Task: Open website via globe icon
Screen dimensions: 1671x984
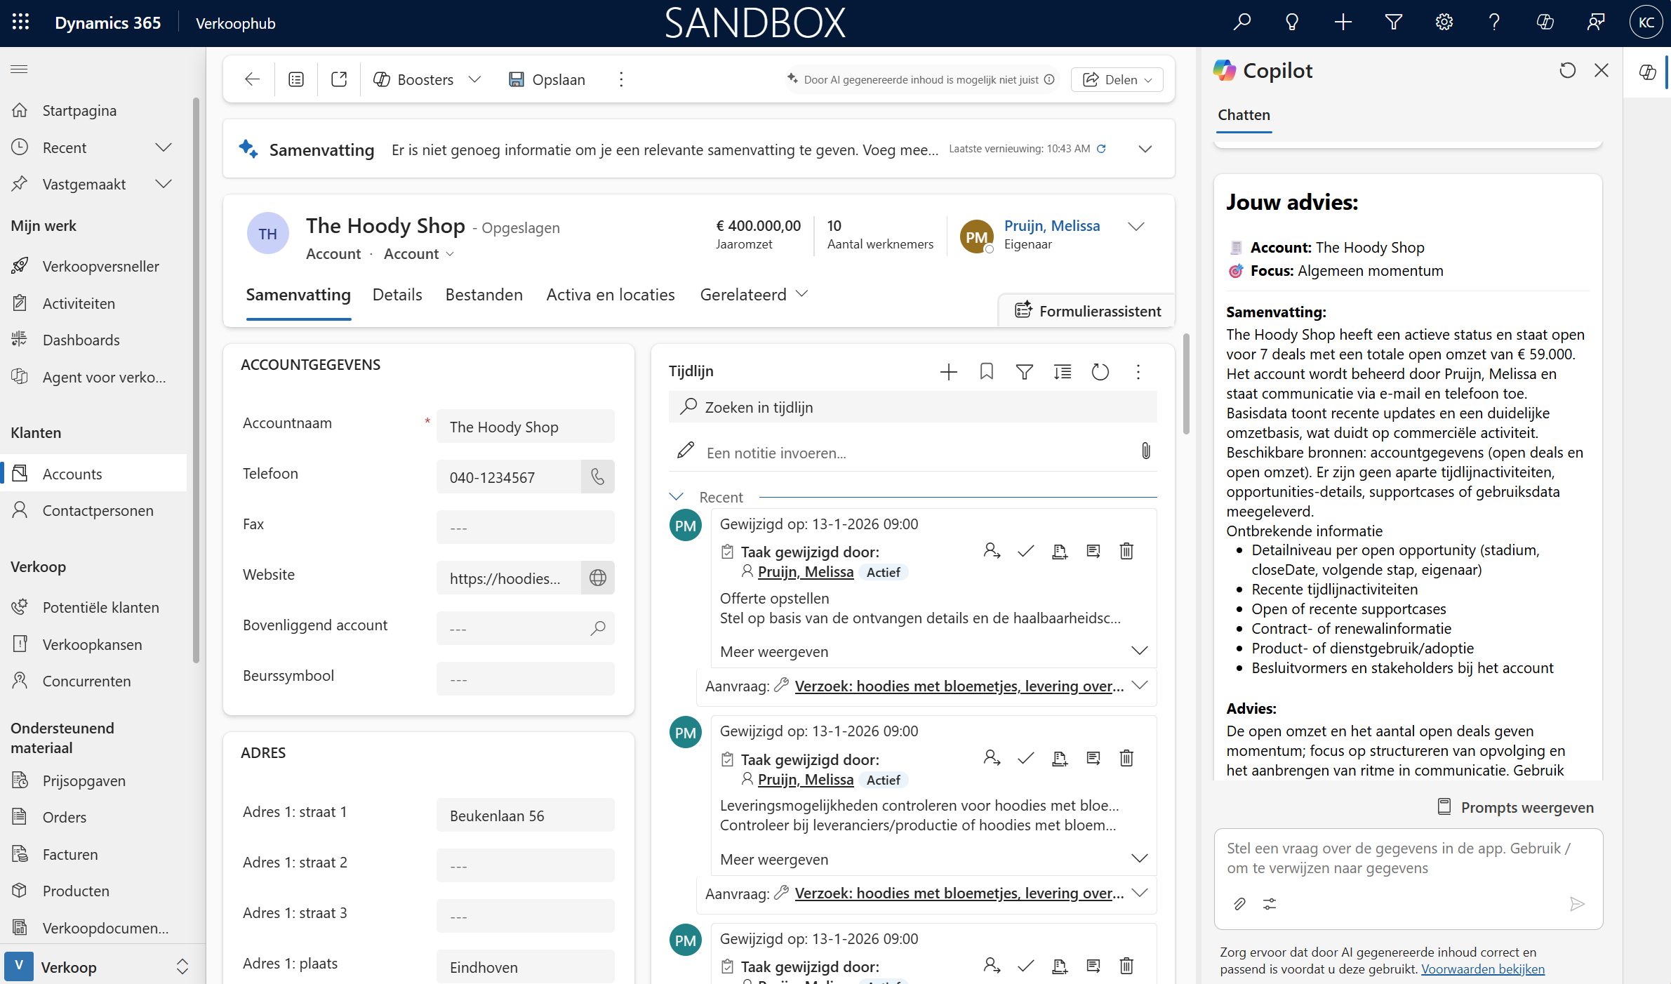Action: pos(597,578)
